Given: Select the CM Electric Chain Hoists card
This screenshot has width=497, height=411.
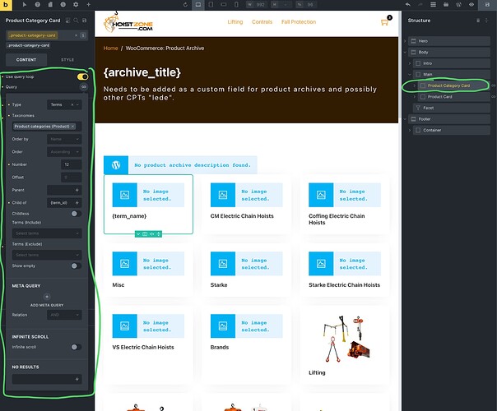Looking at the screenshot, I should [x=247, y=204].
